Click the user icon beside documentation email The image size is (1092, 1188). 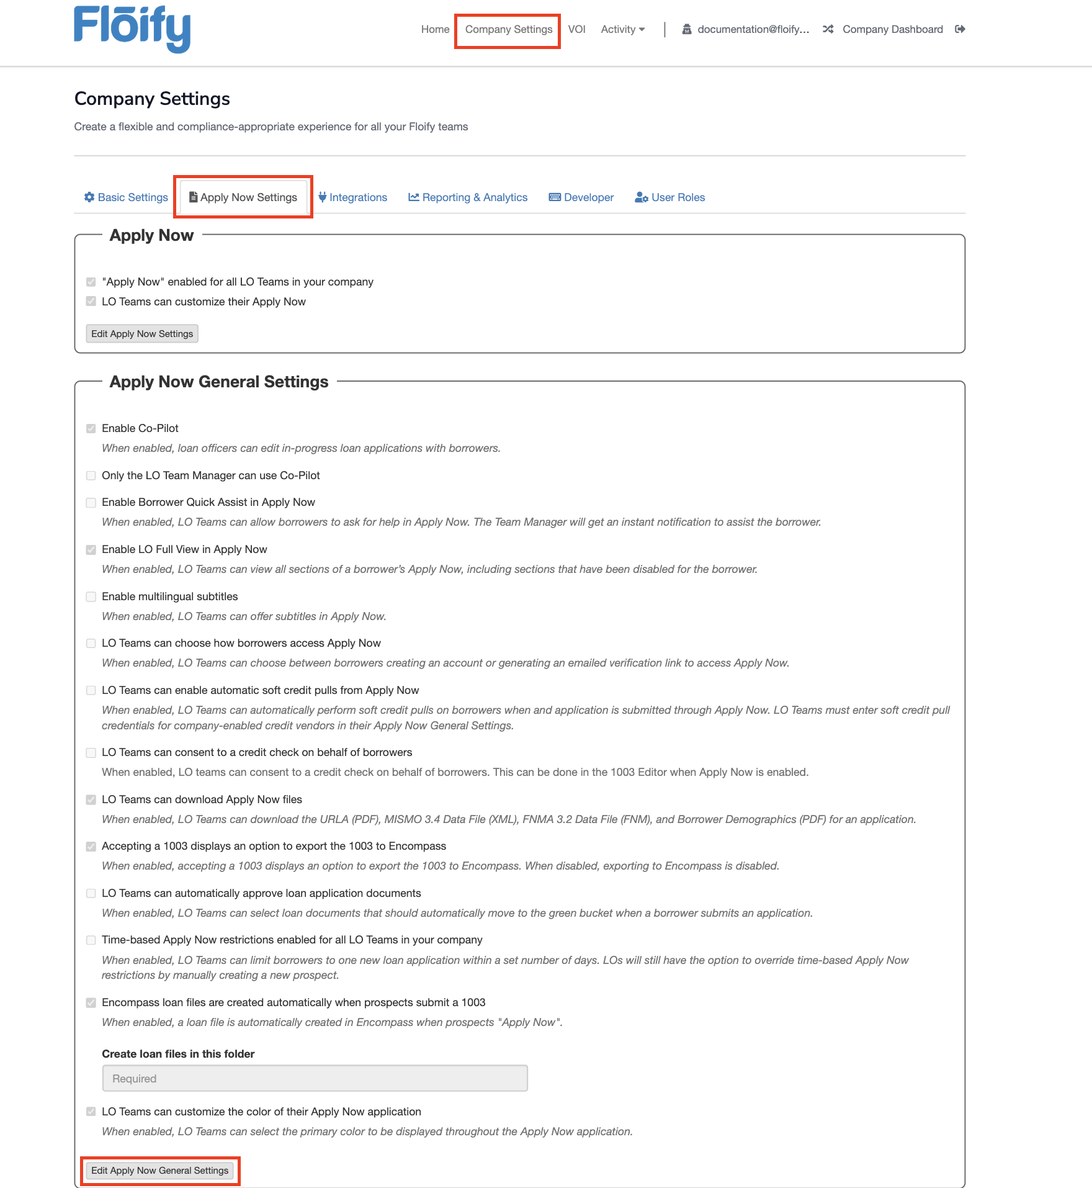coord(687,29)
